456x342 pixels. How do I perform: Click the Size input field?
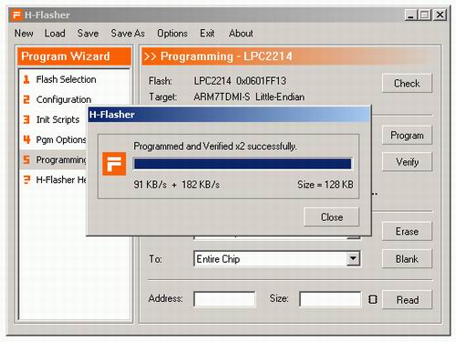point(330,299)
